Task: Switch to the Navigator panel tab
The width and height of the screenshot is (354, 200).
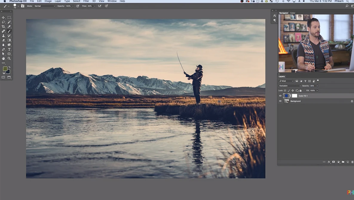Action: tap(283, 13)
